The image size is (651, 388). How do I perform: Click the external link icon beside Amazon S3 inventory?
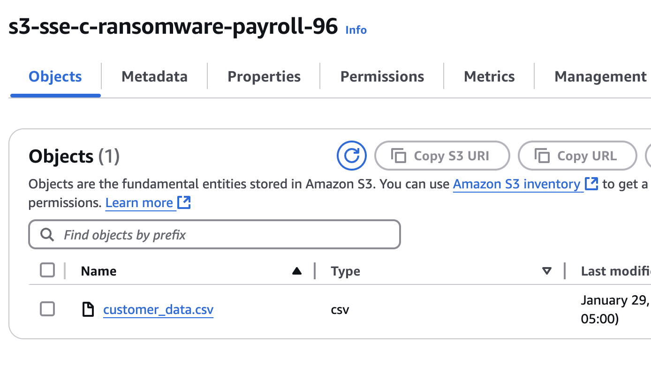[592, 184]
